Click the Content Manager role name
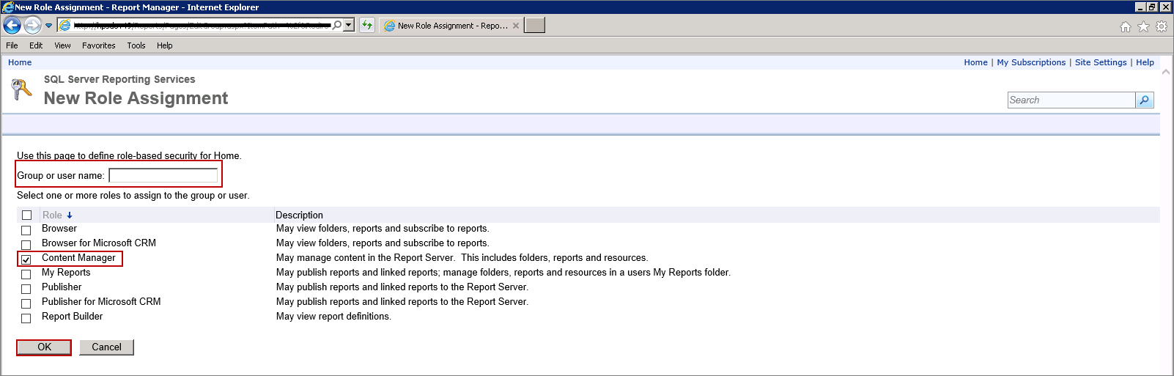1174x376 pixels. pyautogui.click(x=78, y=258)
